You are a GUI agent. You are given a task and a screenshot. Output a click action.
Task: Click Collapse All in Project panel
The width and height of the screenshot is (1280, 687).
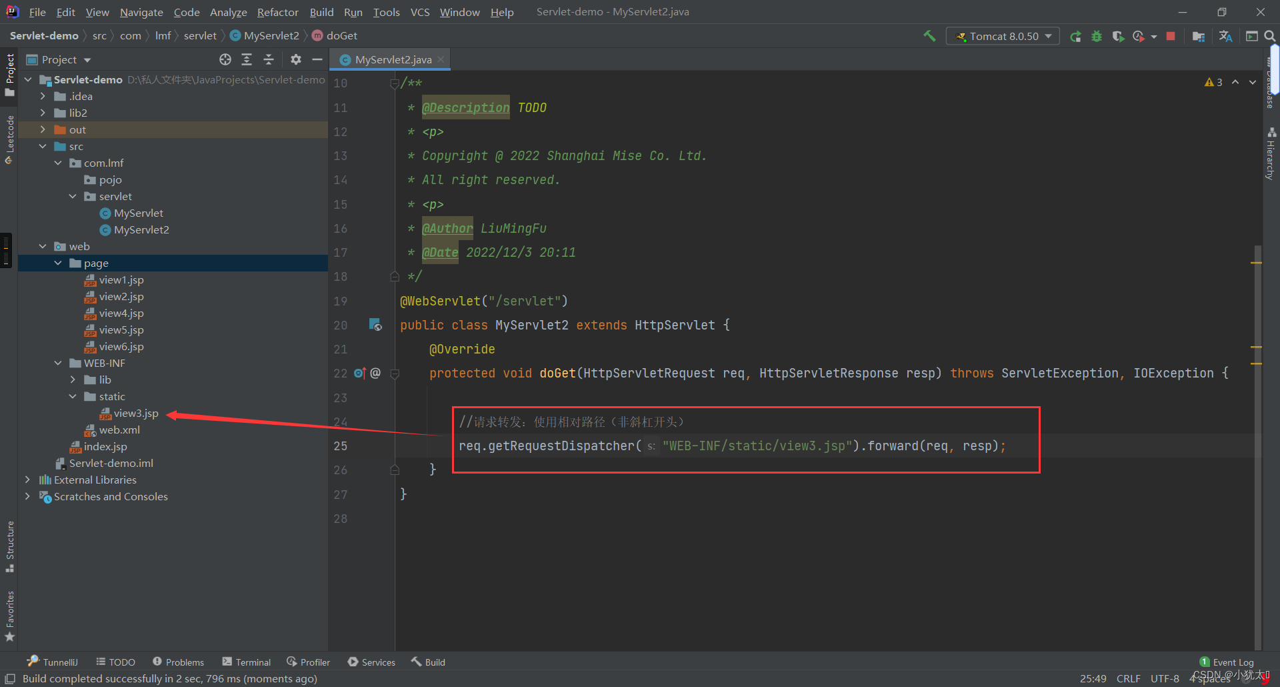[x=269, y=59]
